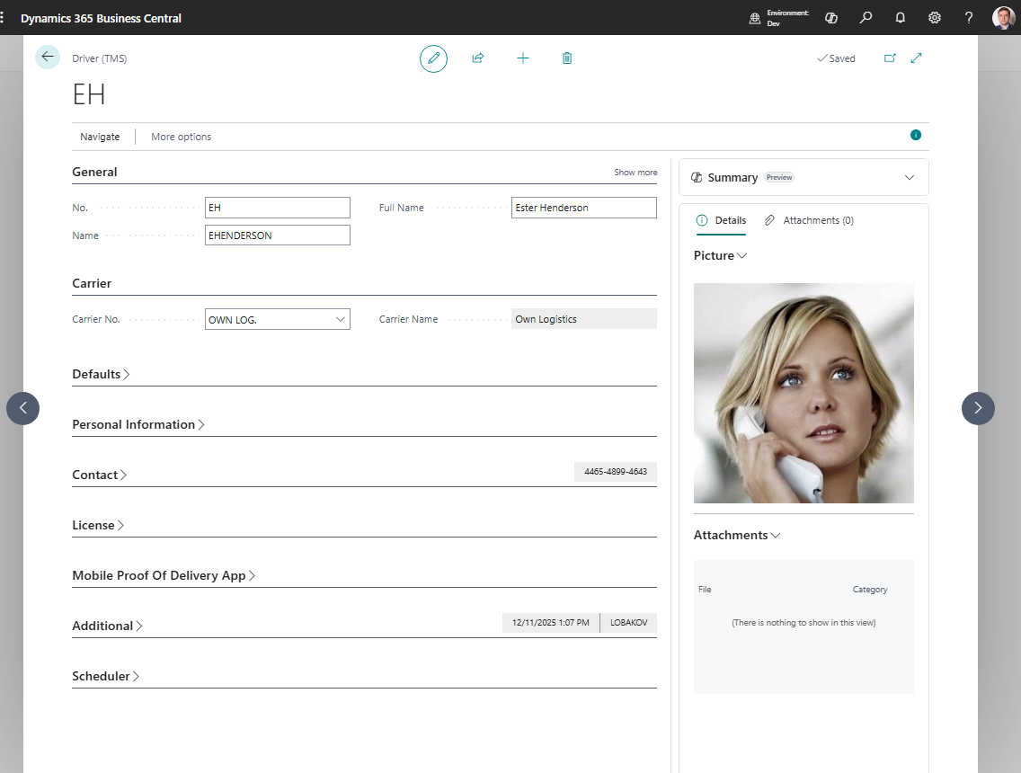Expand the Summary panel chevron
This screenshot has width=1021, height=773.
pyautogui.click(x=909, y=177)
